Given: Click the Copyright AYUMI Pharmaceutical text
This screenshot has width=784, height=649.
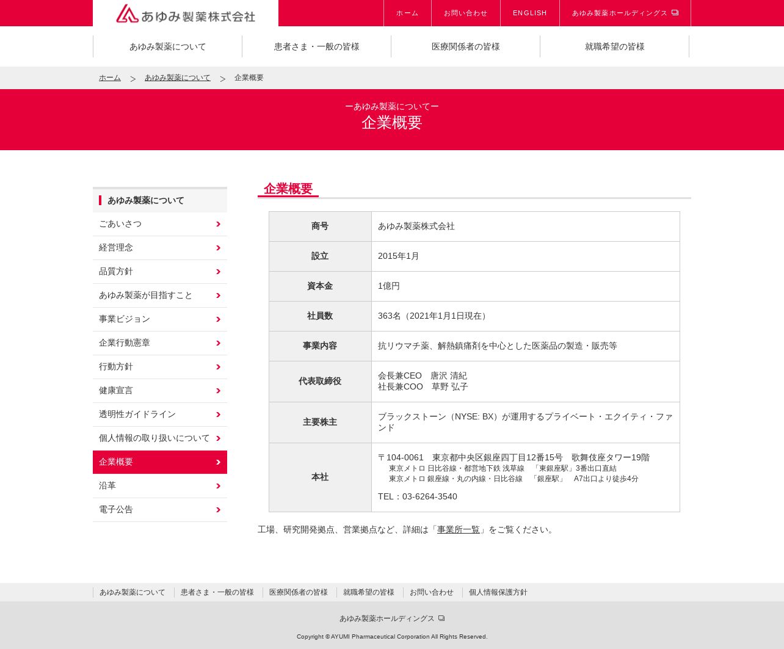Looking at the screenshot, I should [392, 637].
